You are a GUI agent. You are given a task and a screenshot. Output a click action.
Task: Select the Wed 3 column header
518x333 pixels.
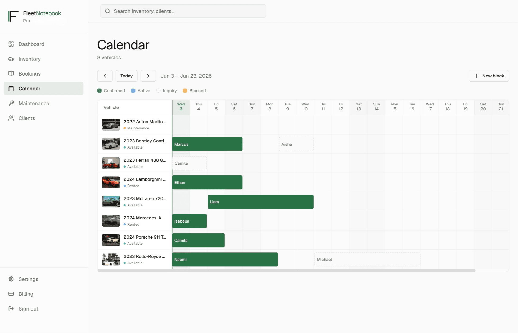tap(181, 107)
